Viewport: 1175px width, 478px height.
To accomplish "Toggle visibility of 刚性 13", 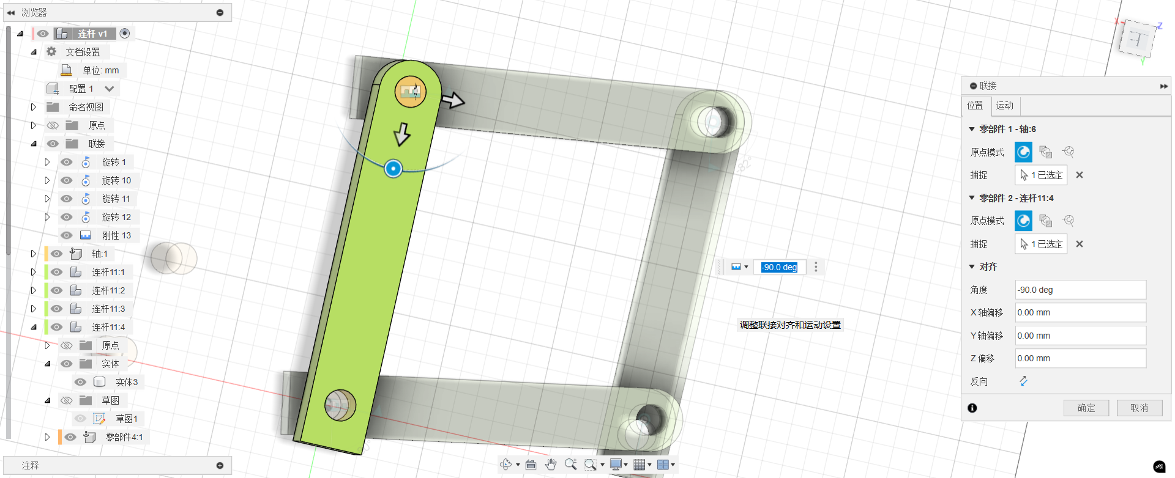I will [67, 235].
